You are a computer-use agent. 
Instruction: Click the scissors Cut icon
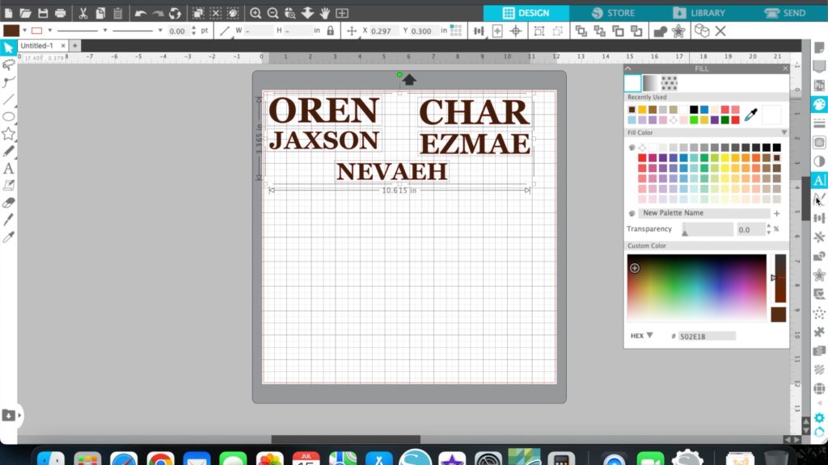pyautogui.click(x=83, y=13)
